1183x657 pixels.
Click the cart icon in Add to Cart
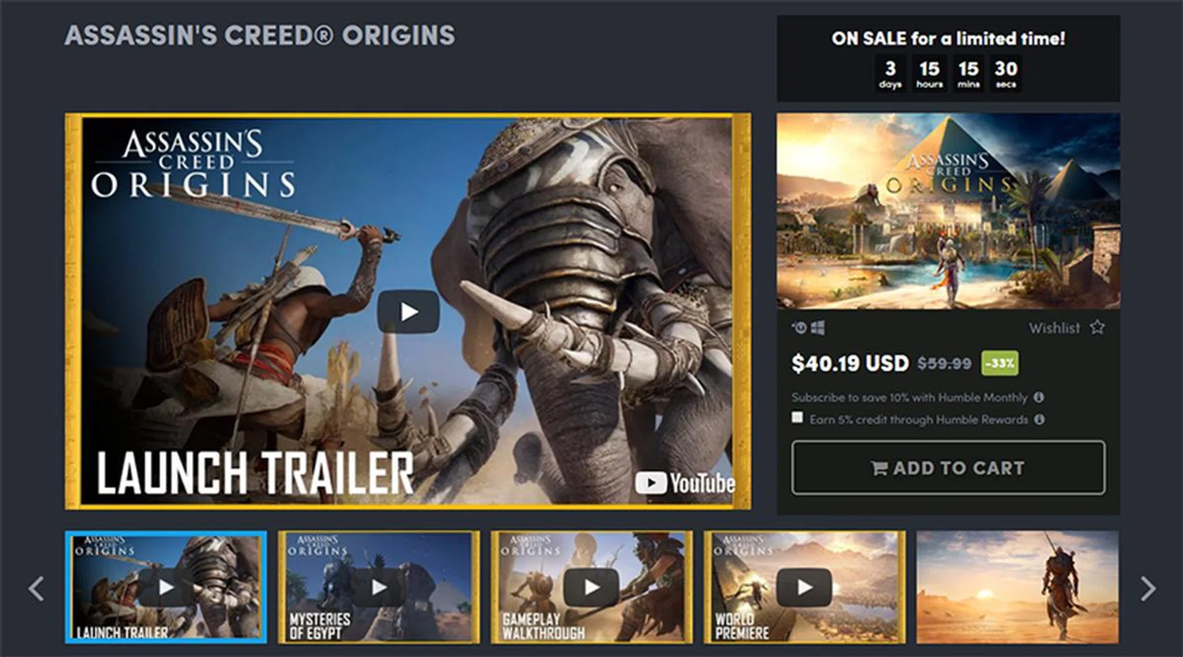880,468
